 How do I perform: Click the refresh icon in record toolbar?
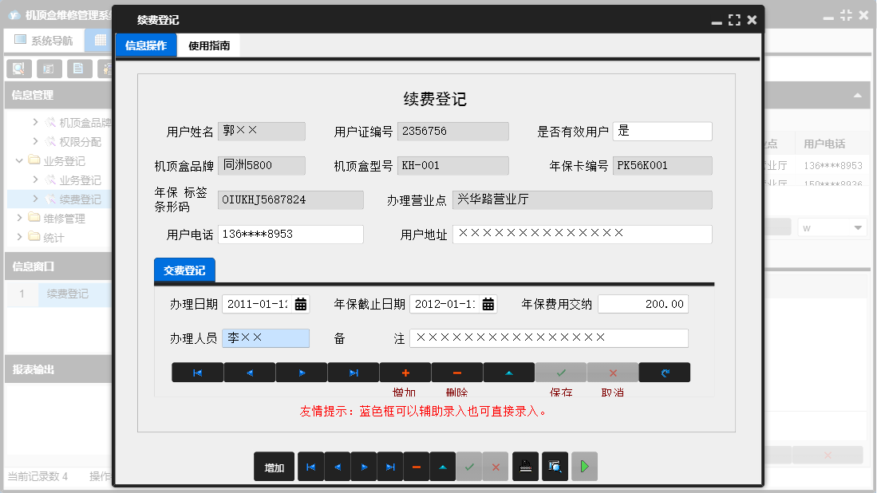pos(664,372)
